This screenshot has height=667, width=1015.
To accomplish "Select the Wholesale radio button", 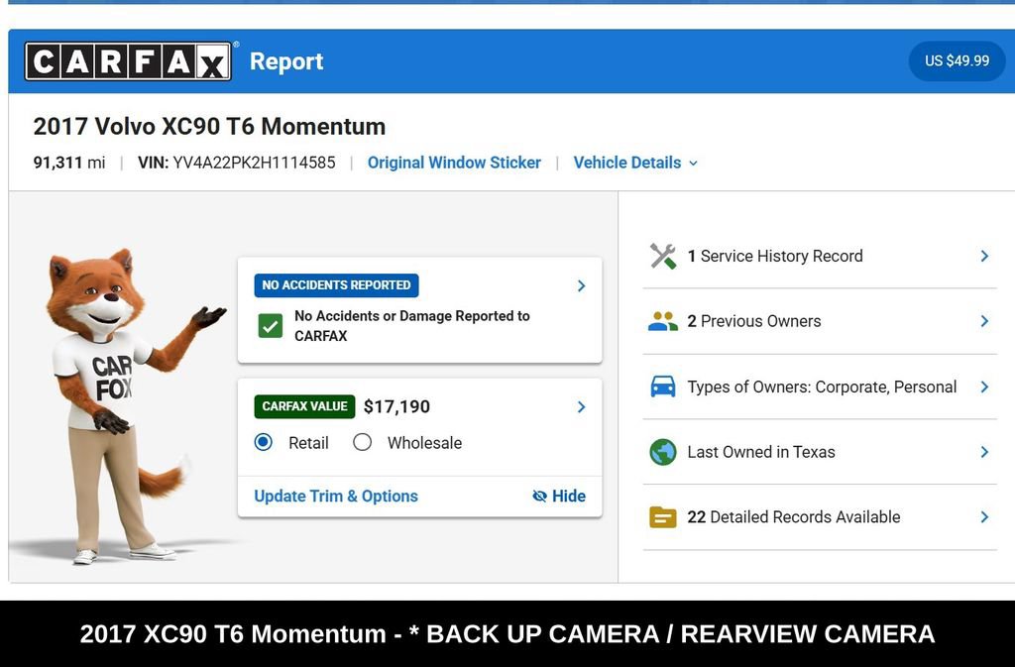I will coord(363,442).
